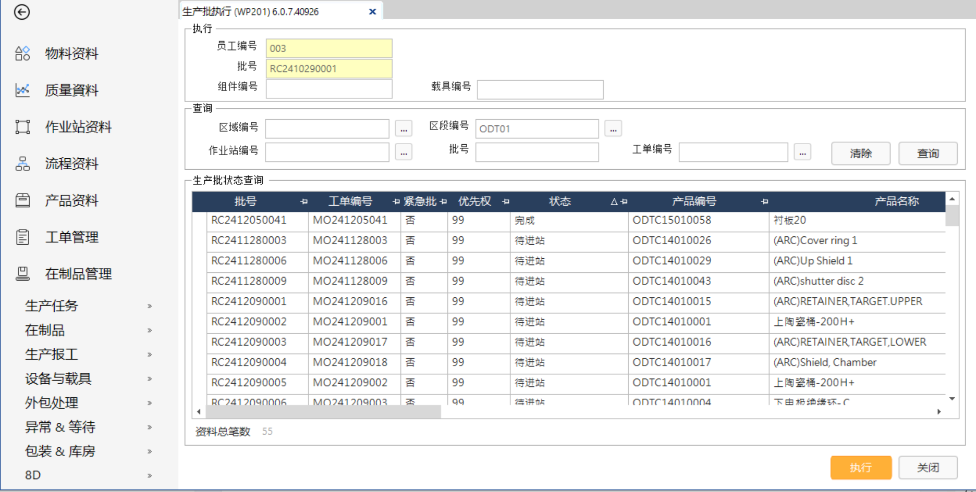
Task: Open 工单编号 lookup browse button
Action: (x=802, y=153)
